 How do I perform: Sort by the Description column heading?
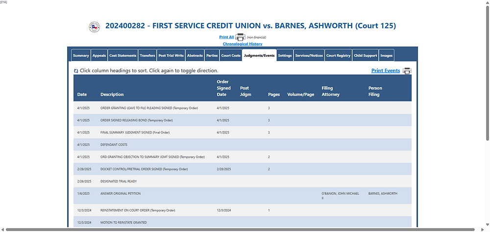[112, 94]
